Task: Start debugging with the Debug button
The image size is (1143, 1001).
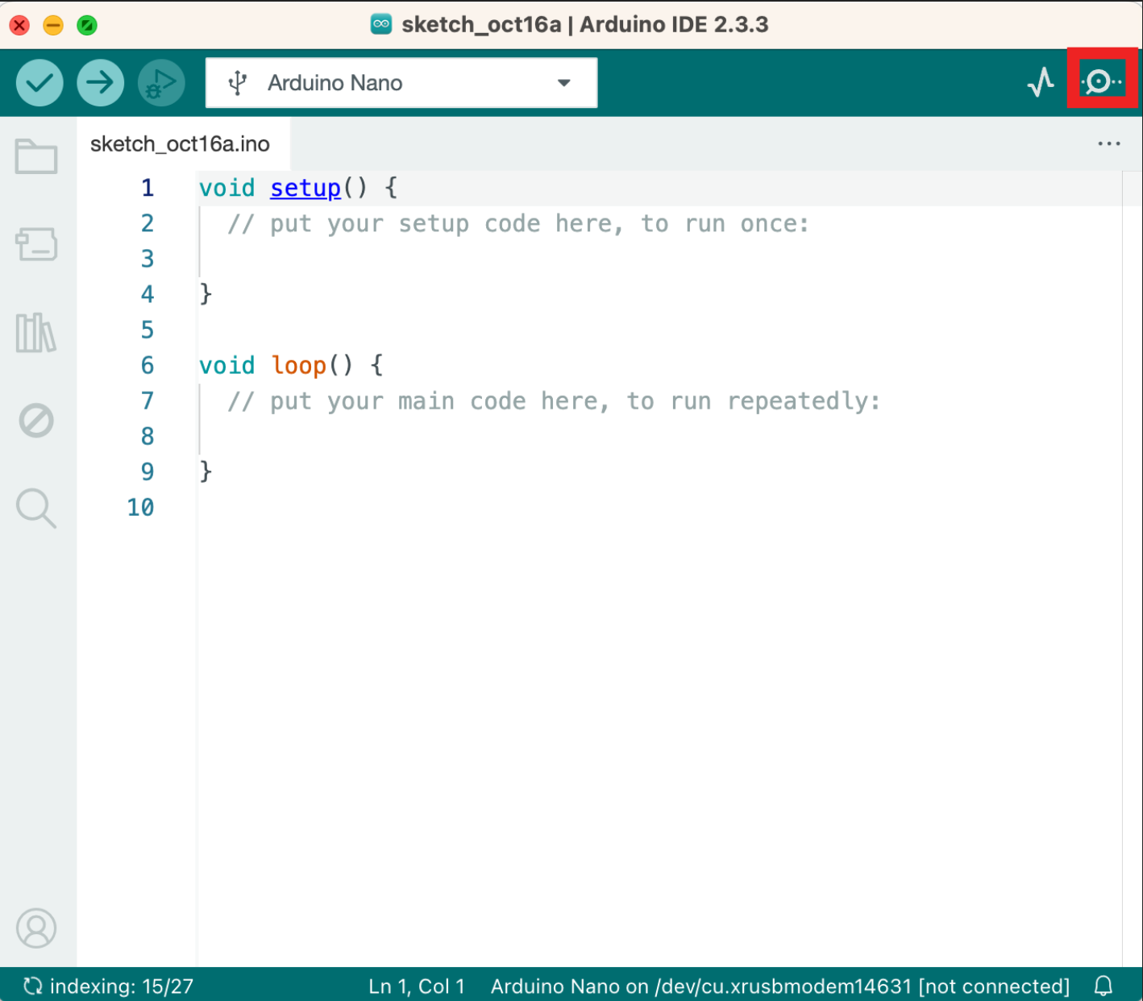Action: click(161, 82)
